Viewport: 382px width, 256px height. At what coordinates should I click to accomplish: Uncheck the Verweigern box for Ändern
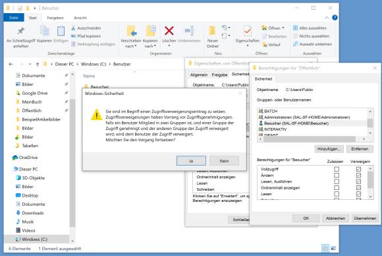[358, 176]
